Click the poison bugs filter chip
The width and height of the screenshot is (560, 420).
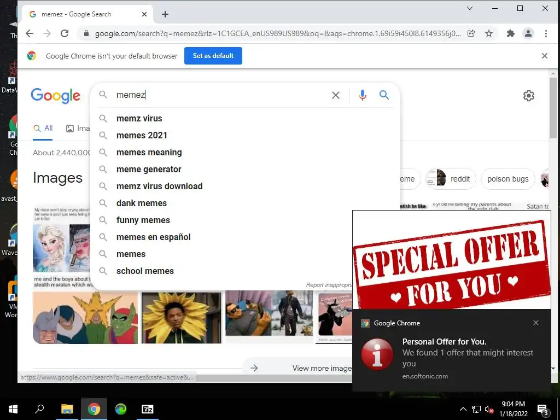[x=507, y=179]
